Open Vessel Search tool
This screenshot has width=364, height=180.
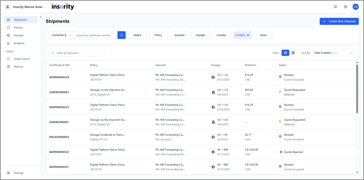(x=22, y=59)
